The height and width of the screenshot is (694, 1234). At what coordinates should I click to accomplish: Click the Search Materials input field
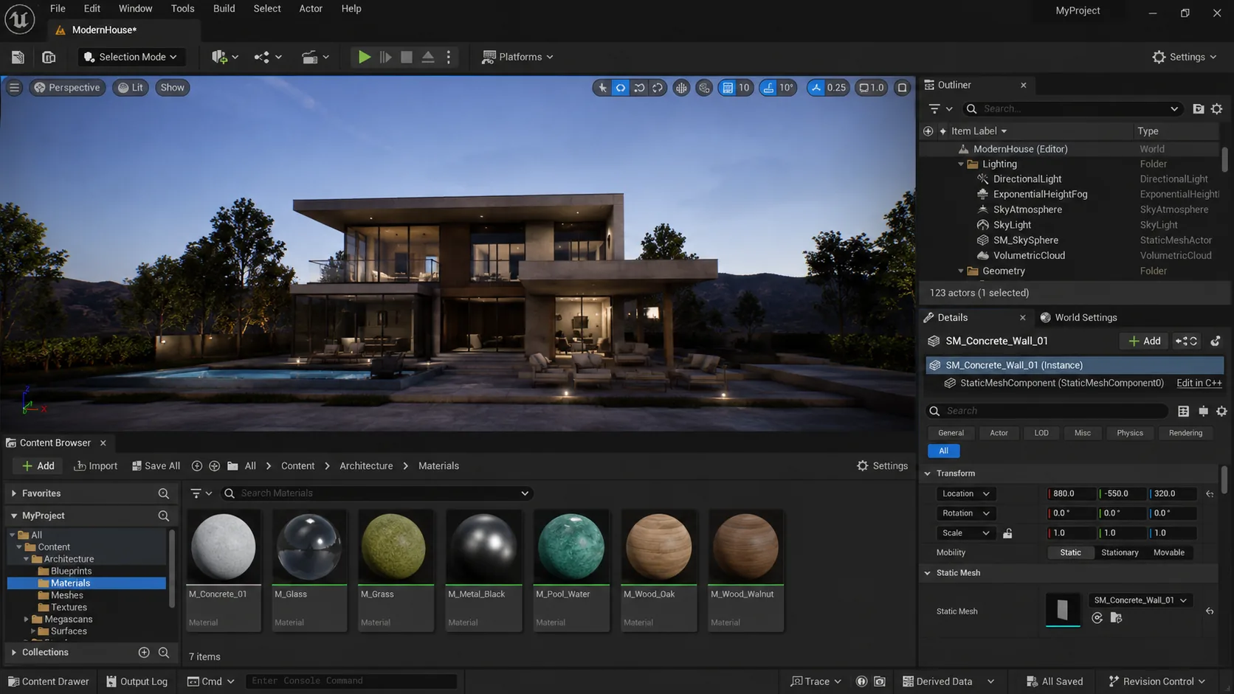tap(376, 493)
